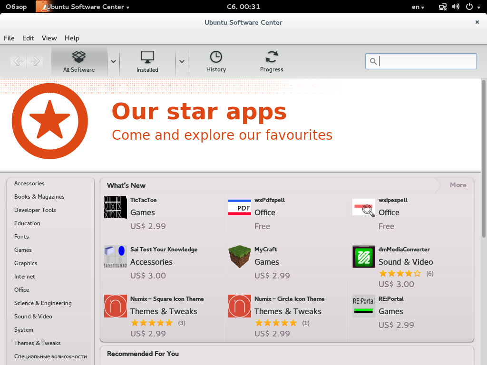This screenshot has width=487, height=365.
Task: Open the Our star apps banner
Action: pos(240,125)
